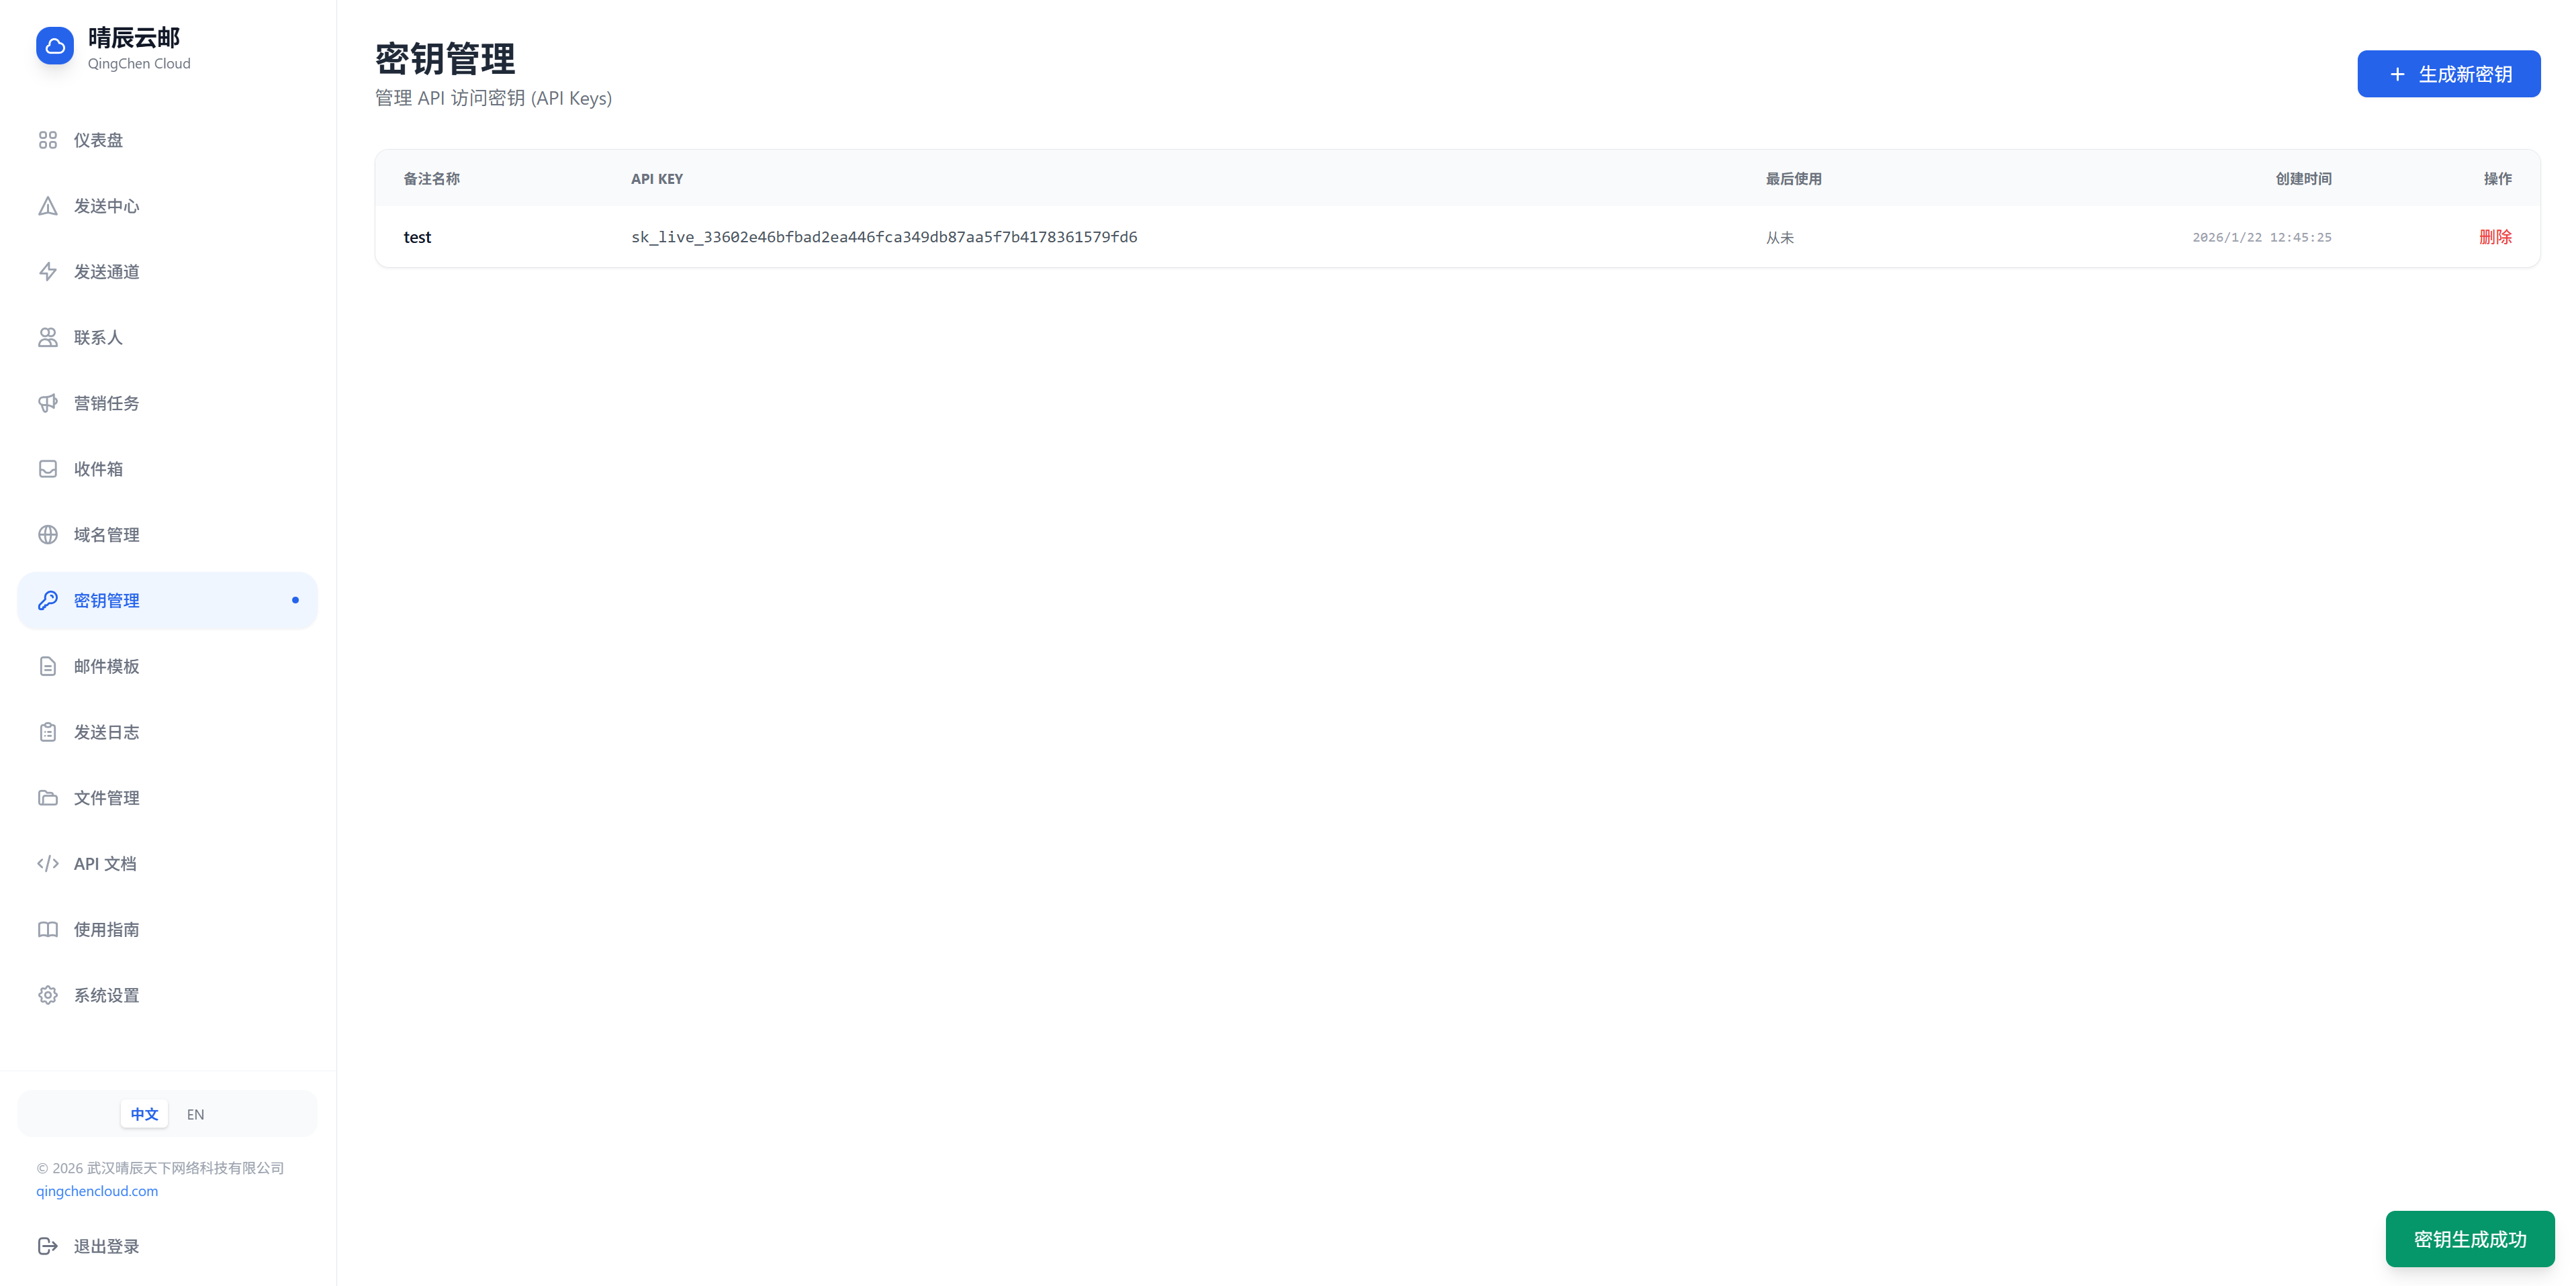The width and height of the screenshot is (2576, 1286).
Task: Click the inbox tray icon
Action: click(48, 468)
